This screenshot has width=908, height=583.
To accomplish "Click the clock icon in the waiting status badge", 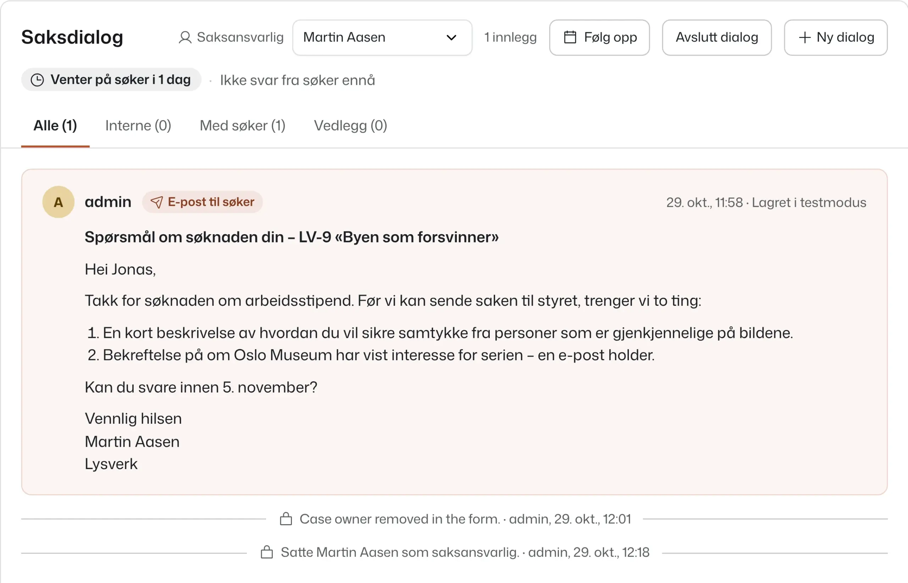I will [37, 80].
